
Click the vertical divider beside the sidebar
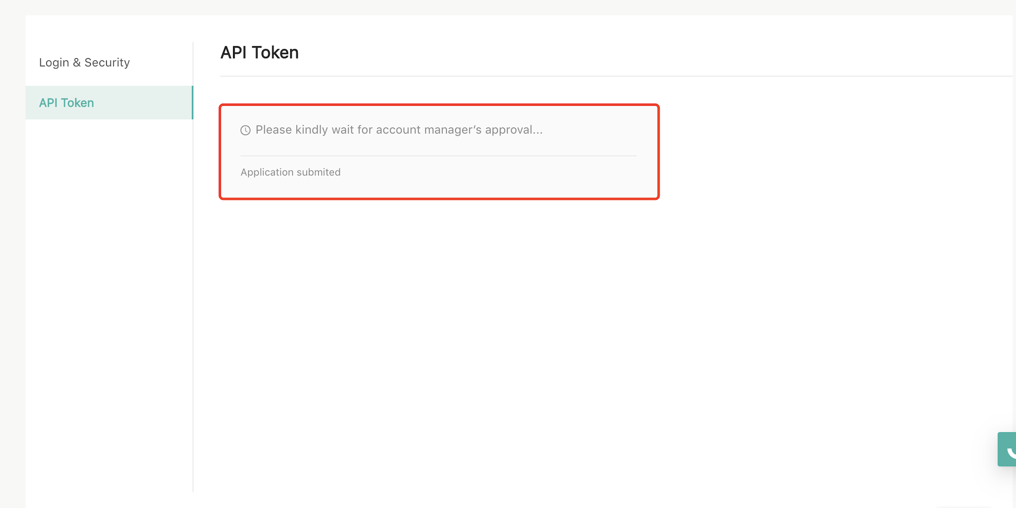(193, 309)
